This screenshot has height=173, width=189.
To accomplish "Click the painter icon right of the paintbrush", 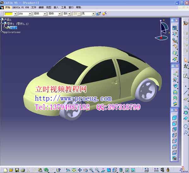I will coord(105,14).
